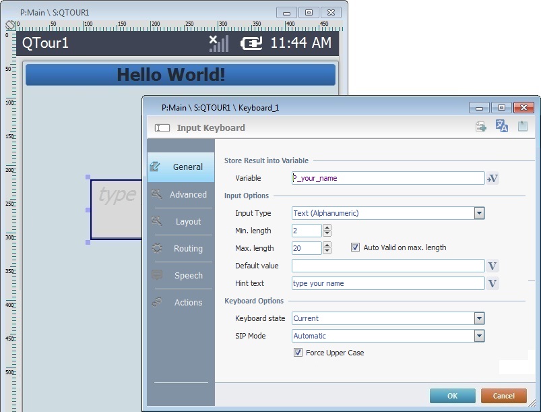Decrease the Min. length value

pos(327,234)
